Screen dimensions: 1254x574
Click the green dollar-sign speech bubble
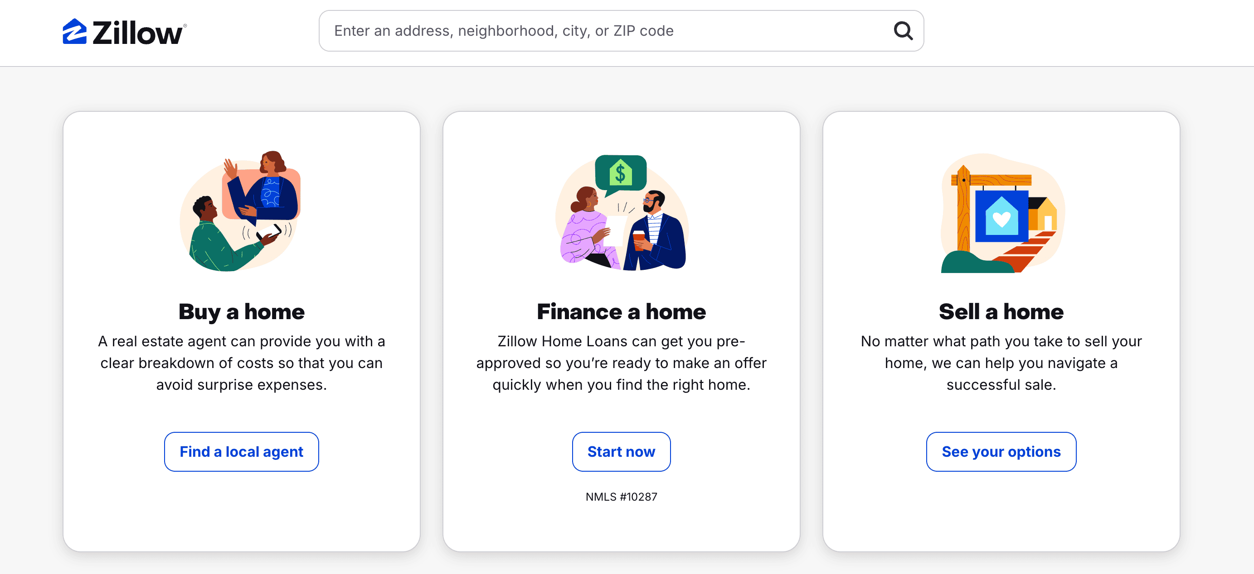click(620, 173)
